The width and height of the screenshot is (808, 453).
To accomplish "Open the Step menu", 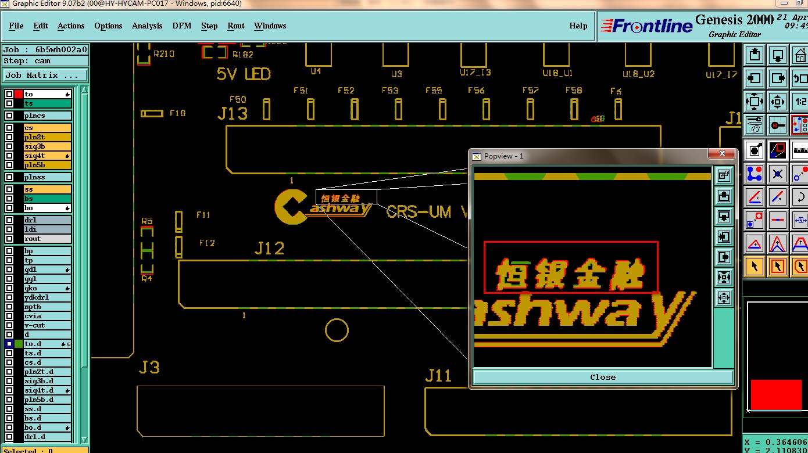I will click(209, 26).
